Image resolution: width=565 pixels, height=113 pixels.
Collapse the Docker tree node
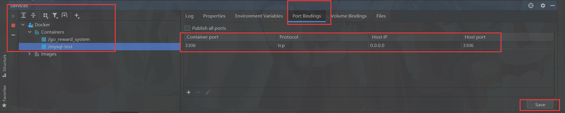click(23, 25)
